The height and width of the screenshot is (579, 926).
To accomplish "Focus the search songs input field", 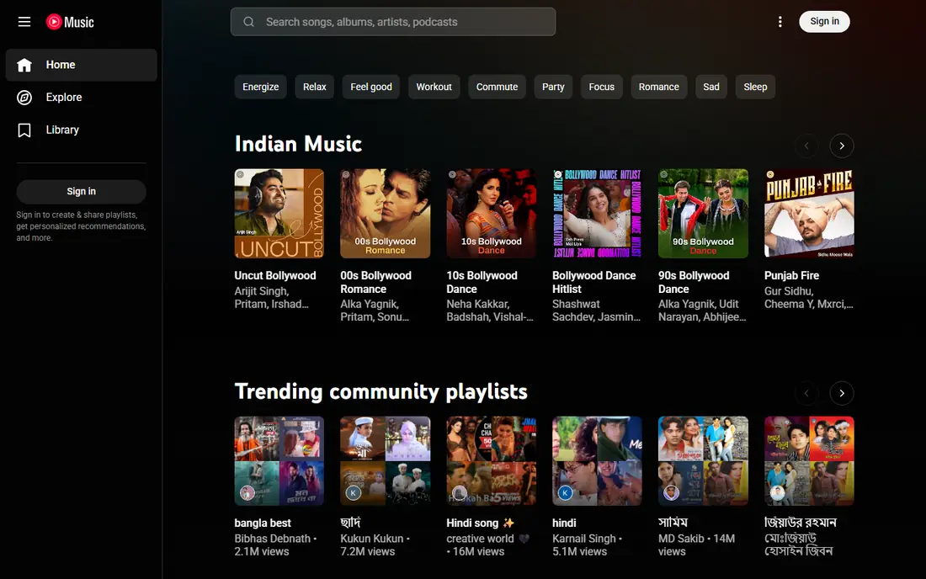I will pos(393,22).
